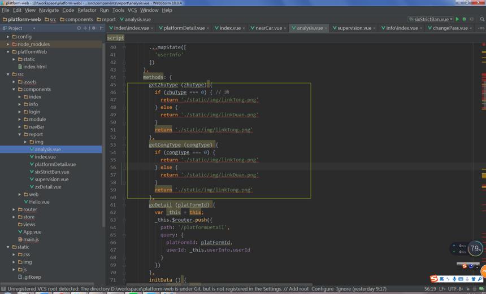This screenshot has width=486, height=294.
Task: Toggle fold for getCongType at line 53
Action: pyautogui.click(x=124, y=145)
